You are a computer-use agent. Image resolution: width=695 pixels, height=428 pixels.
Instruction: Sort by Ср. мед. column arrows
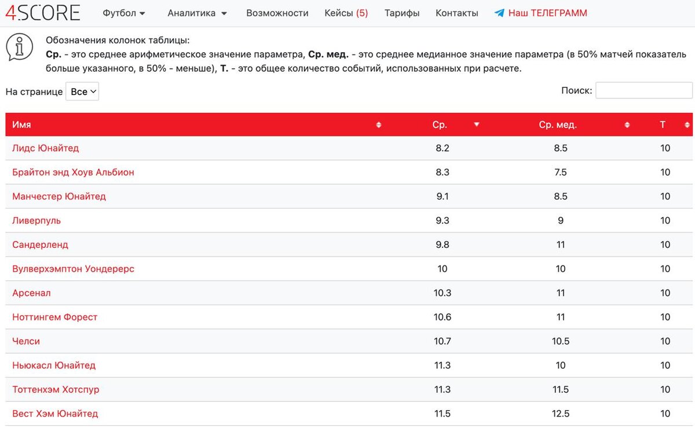click(627, 125)
